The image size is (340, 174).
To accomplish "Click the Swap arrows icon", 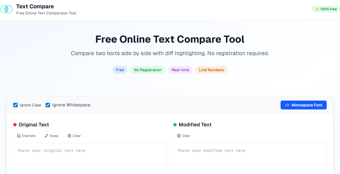I will tap(46, 136).
